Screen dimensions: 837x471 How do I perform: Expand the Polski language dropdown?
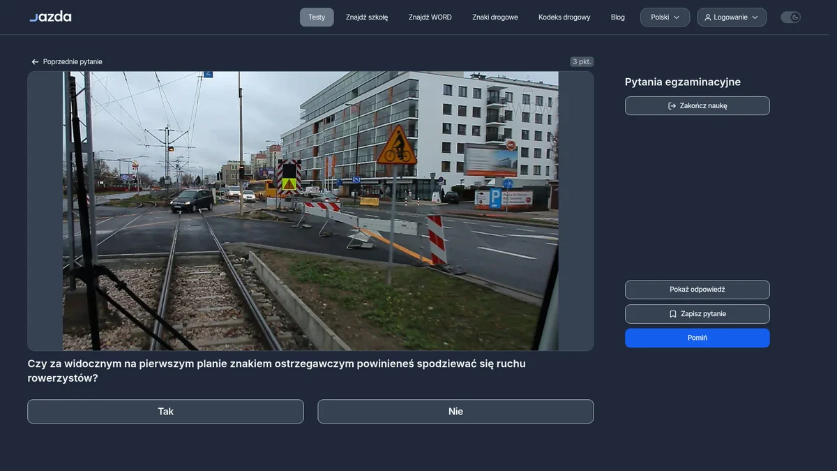click(665, 17)
